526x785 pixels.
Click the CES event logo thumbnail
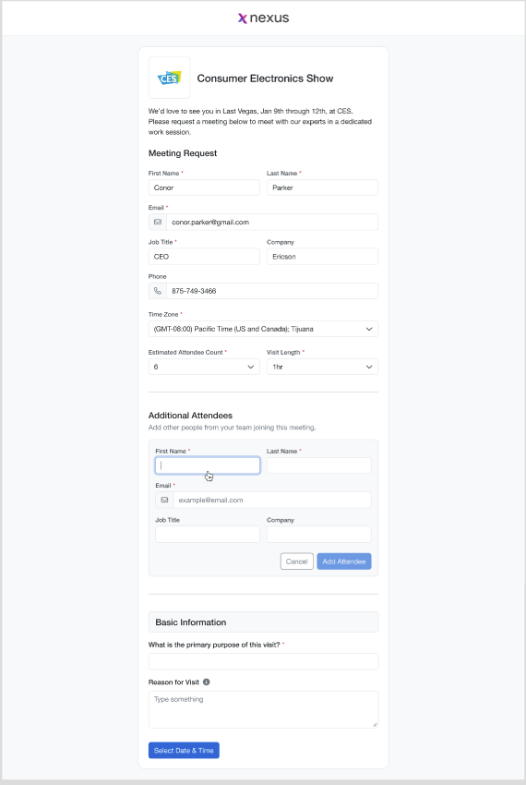pyautogui.click(x=169, y=78)
